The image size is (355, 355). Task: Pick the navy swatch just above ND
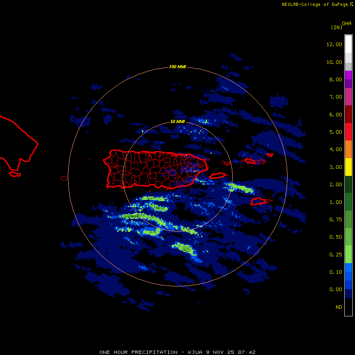(348, 293)
